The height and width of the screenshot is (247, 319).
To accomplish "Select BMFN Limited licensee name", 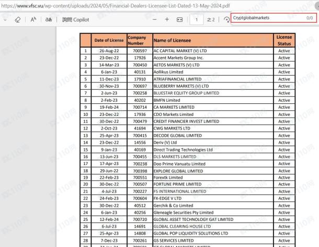I will 167,100.
